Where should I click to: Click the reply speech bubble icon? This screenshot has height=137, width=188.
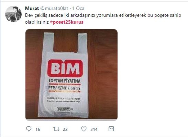(29, 129)
